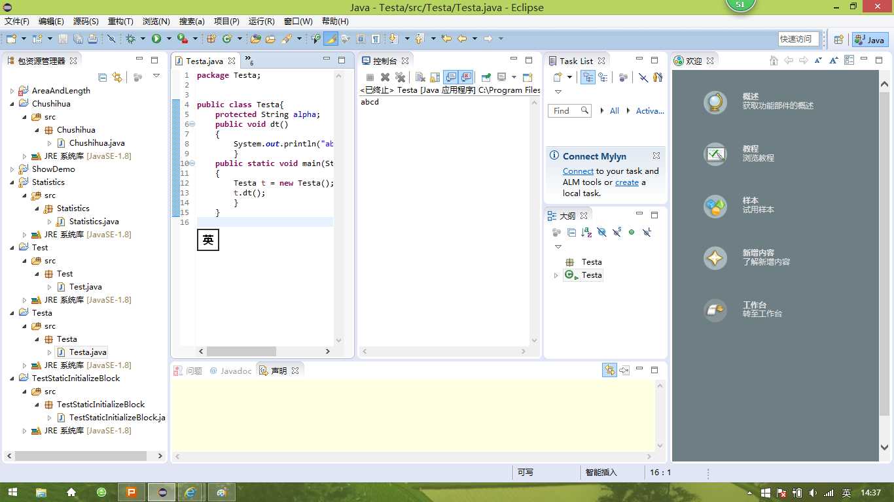The height and width of the screenshot is (502, 894).
Task: Click the Connect link in Mylyn panel
Action: tap(578, 171)
